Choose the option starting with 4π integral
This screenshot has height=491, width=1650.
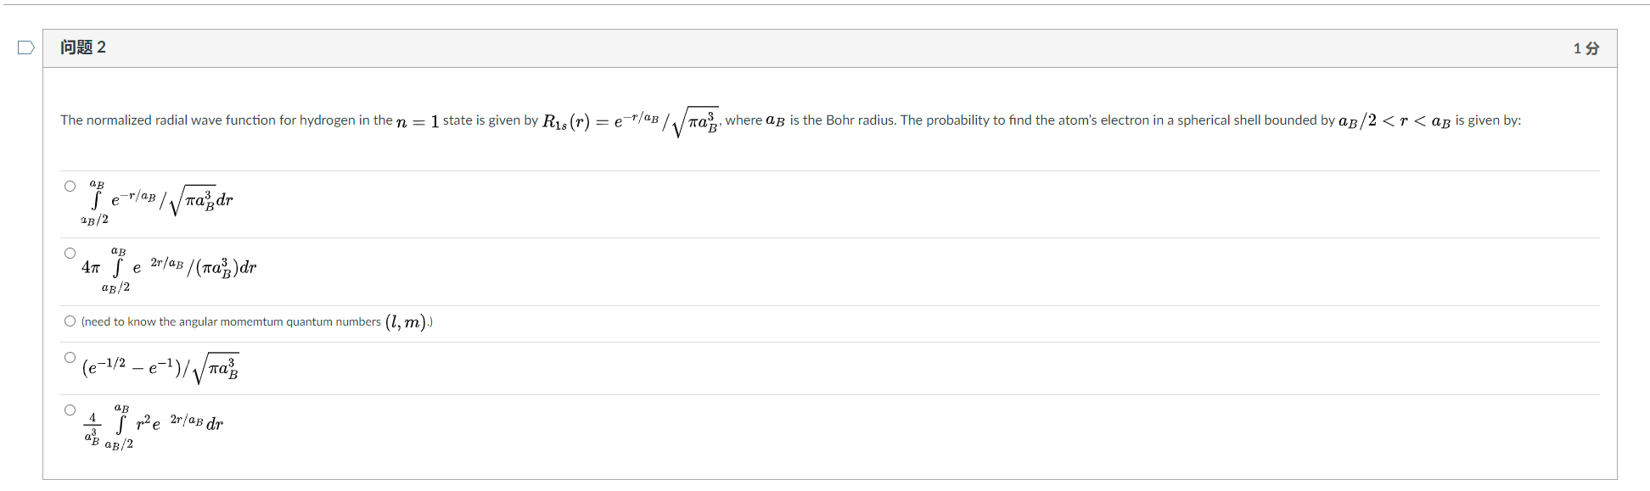(69, 251)
